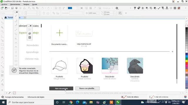Click the plus icon in property bar

click(126, 13)
